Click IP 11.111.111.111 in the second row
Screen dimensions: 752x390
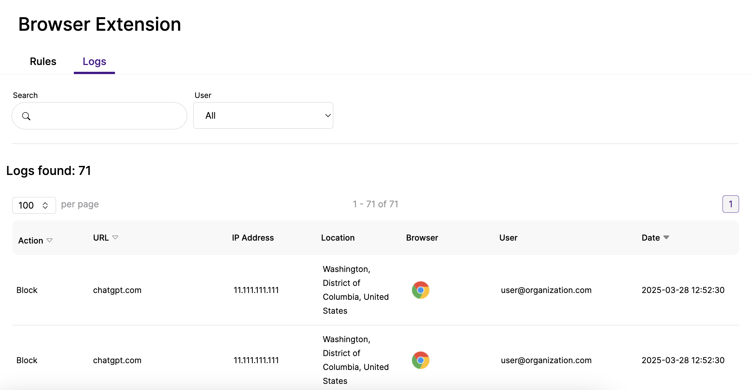pyautogui.click(x=256, y=360)
